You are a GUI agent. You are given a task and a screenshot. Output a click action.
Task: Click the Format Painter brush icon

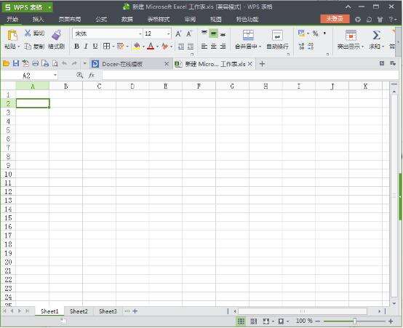tap(56, 35)
